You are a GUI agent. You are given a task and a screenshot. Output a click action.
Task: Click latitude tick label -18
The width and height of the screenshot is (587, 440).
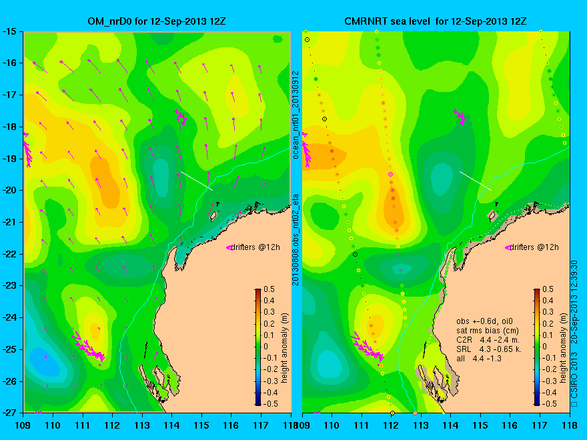click(9, 127)
